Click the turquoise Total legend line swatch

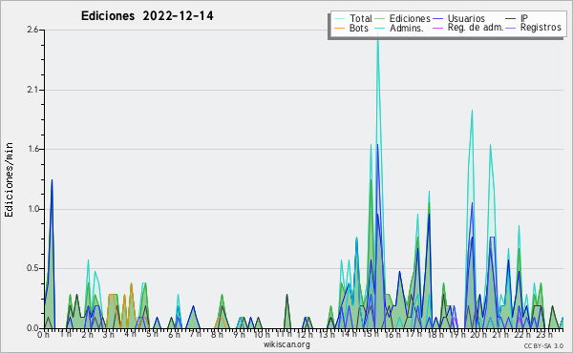point(340,19)
